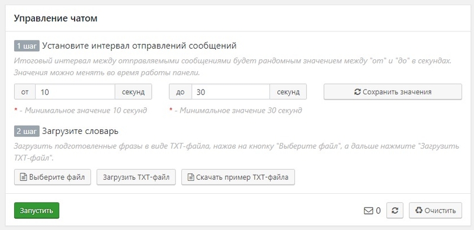Click the 'от' label addon
The image size is (474, 230).
point(25,92)
